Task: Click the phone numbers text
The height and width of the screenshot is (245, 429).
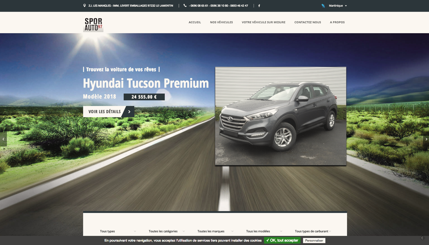Action: 218,6
